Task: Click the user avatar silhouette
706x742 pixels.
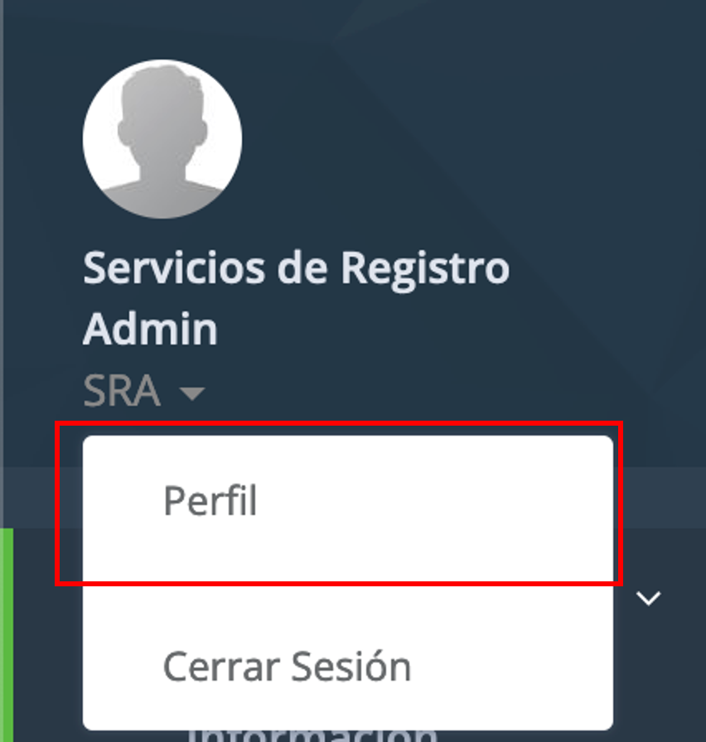Action: point(162,140)
